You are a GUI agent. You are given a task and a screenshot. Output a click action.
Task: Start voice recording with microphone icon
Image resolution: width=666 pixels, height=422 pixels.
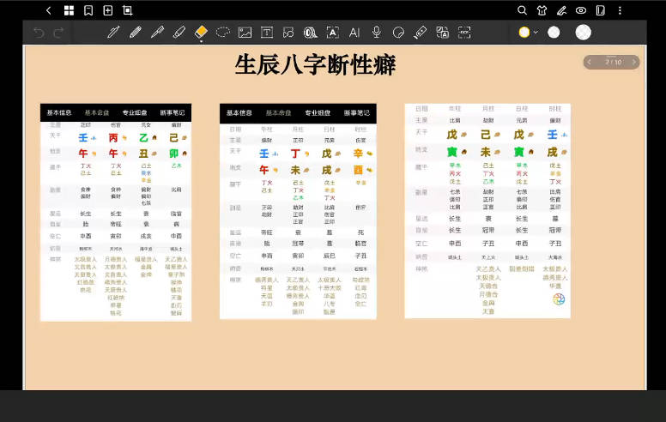coord(376,33)
